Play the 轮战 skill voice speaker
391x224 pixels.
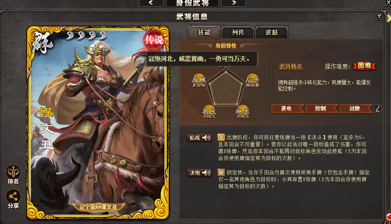(x=206, y=138)
